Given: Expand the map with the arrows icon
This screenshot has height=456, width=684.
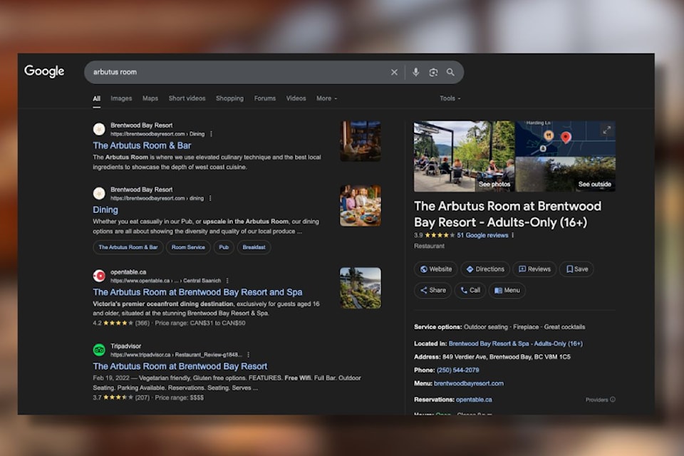Looking at the screenshot, I should (x=606, y=130).
